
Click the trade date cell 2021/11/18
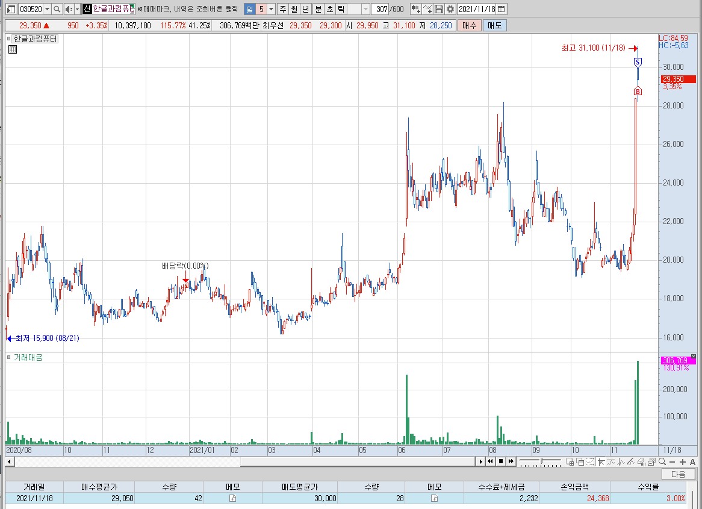(x=34, y=498)
